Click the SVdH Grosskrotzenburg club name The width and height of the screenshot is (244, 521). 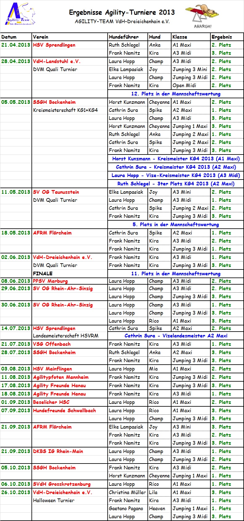point(62,484)
